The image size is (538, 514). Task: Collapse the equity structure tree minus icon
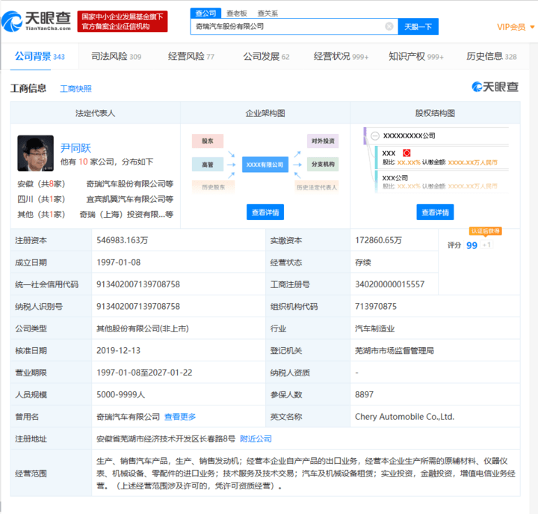pos(374,135)
